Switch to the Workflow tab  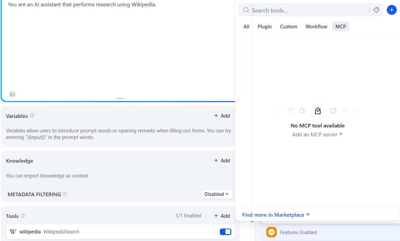(316, 27)
